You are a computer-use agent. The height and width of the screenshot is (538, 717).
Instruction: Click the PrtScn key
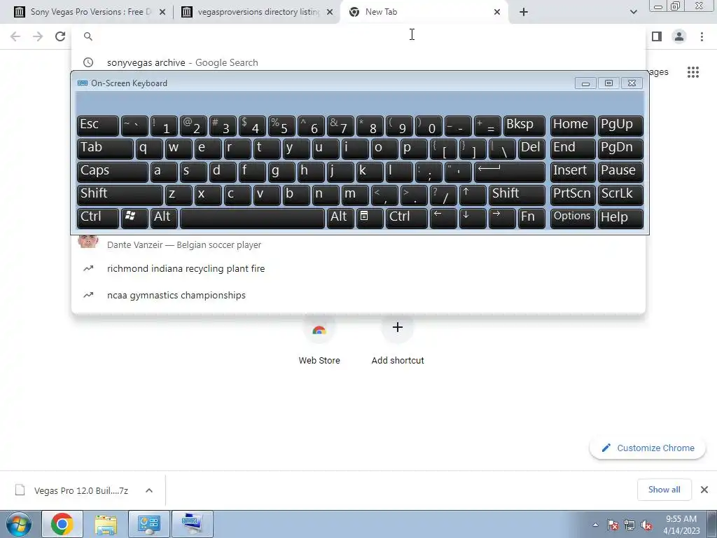(573, 195)
